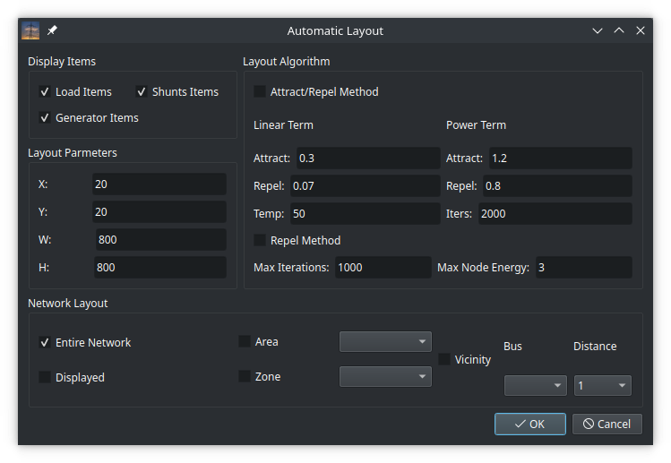Edit the Iters field showing 2000

click(x=555, y=213)
